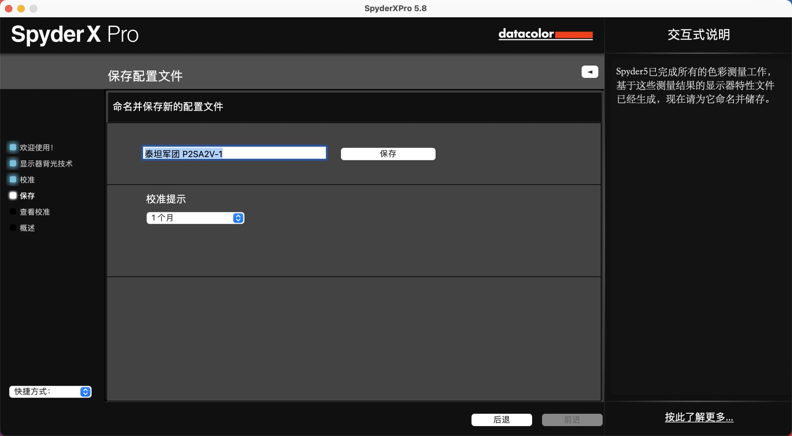Image resolution: width=792 pixels, height=436 pixels.
Task: Click the 保存 button to save profile
Action: click(388, 154)
